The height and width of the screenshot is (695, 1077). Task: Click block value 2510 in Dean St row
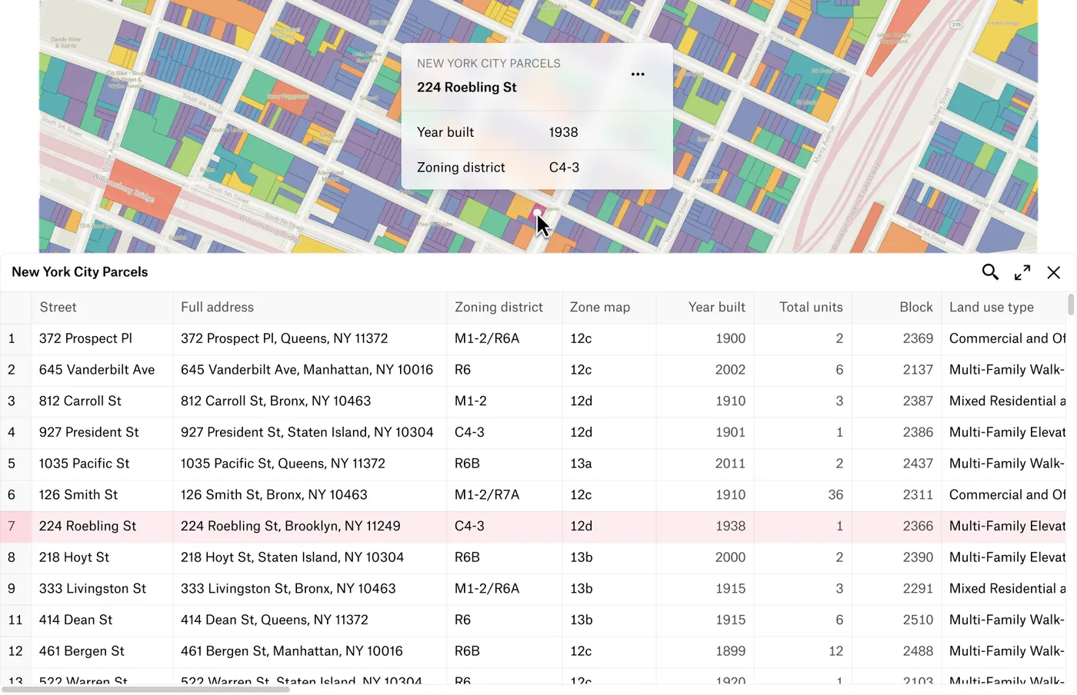tap(918, 620)
